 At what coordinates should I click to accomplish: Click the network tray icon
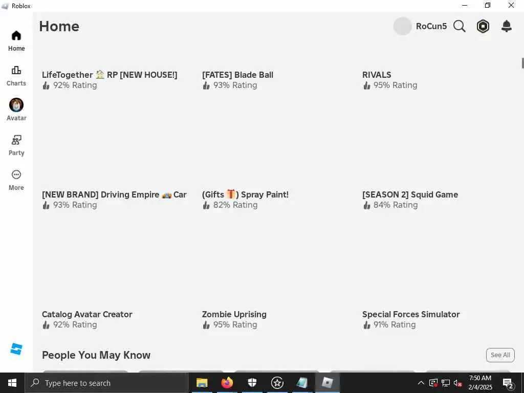click(446, 383)
